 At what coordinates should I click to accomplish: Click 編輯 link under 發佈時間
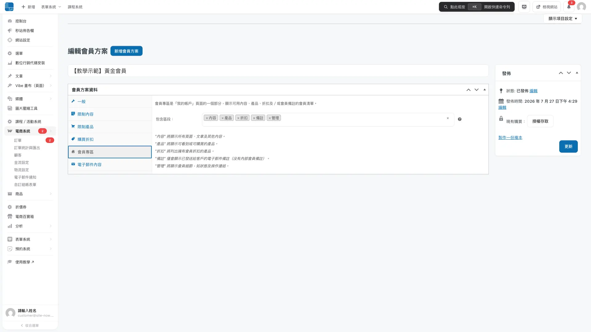(502, 107)
